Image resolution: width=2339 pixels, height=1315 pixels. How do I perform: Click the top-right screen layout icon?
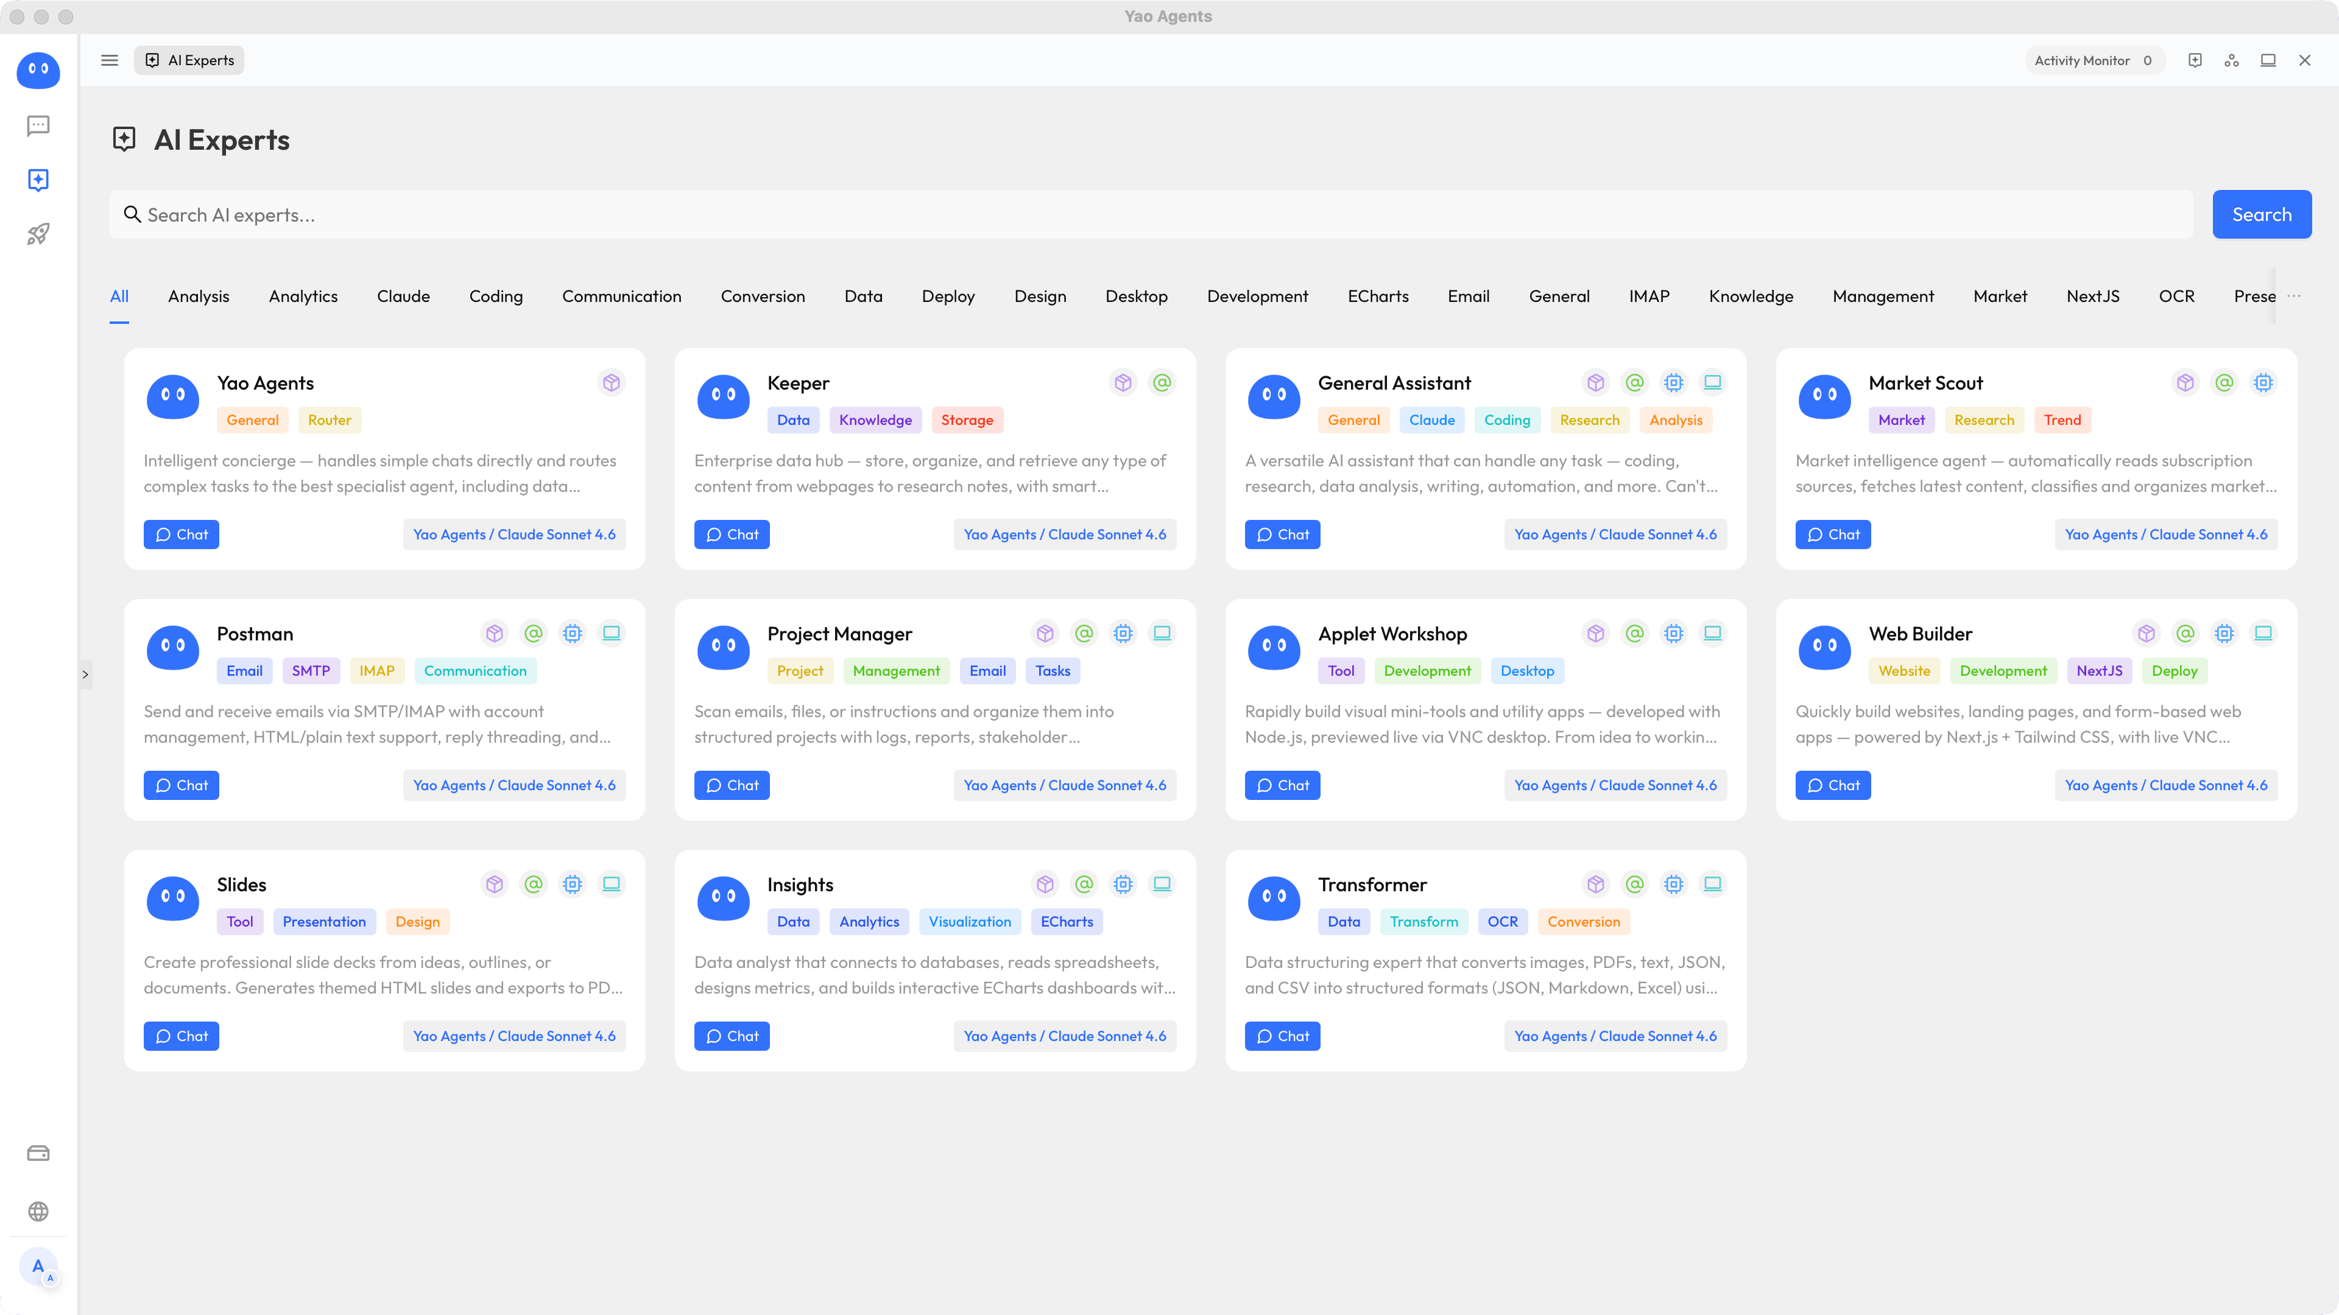[2268, 60]
